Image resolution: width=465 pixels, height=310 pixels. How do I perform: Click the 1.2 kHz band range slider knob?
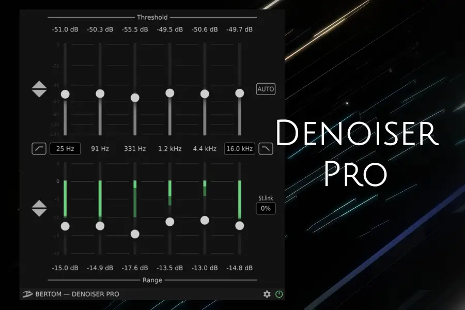click(169, 222)
